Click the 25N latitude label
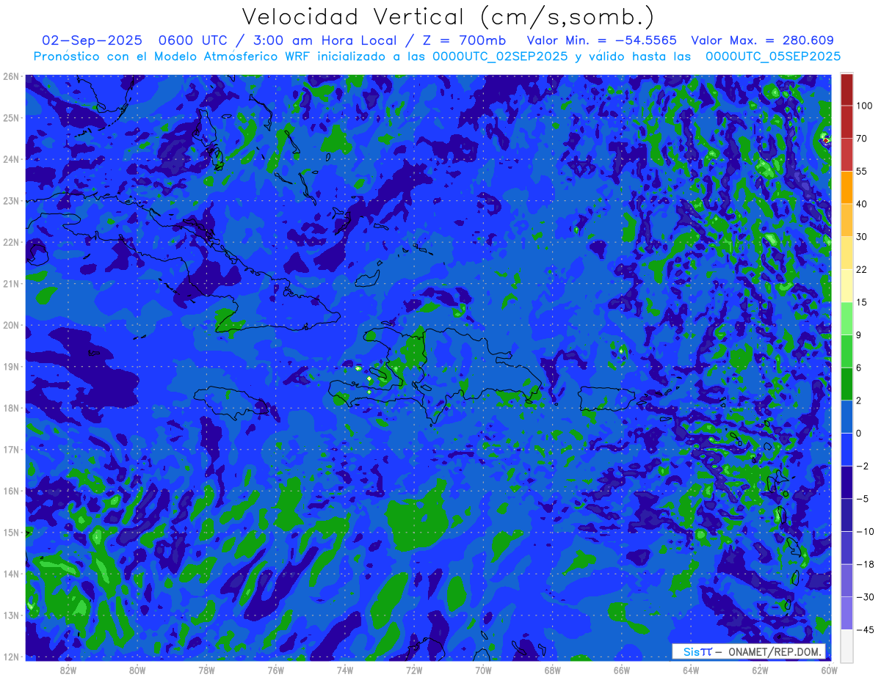Viewport: 881px width, 680px height. 10,117
